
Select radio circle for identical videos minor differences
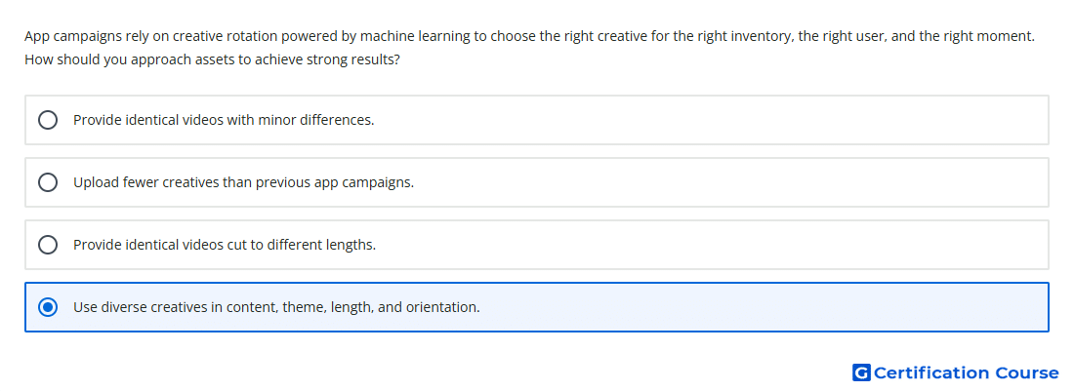point(48,120)
